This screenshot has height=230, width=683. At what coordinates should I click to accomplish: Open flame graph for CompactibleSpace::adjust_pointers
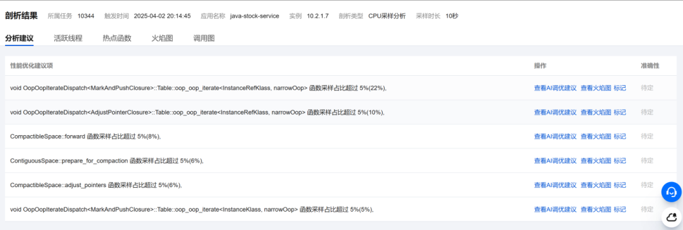(x=596, y=185)
